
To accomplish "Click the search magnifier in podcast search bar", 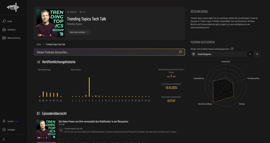I will (x=180, y=52).
